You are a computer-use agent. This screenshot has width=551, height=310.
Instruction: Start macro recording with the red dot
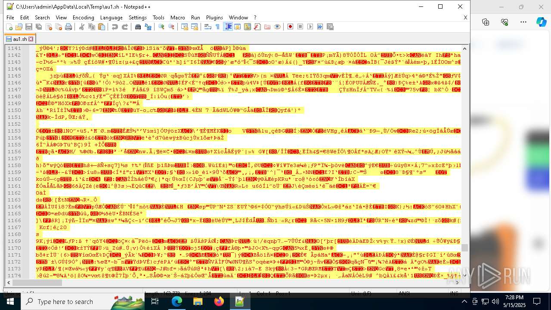(x=290, y=27)
